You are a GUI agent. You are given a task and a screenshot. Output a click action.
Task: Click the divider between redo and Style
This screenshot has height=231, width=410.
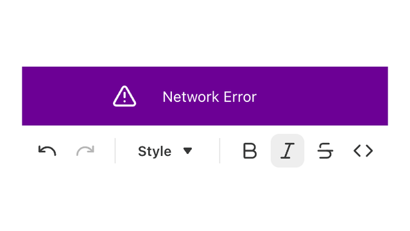115,151
